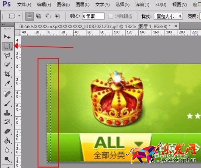201x168 pixels.
Task: Select the Clone Stamp tool
Action: point(7,113)
